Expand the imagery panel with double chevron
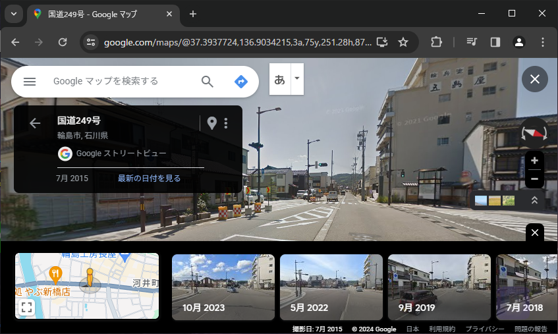This screenshot has width=558, height=334. tap(534, 200)
